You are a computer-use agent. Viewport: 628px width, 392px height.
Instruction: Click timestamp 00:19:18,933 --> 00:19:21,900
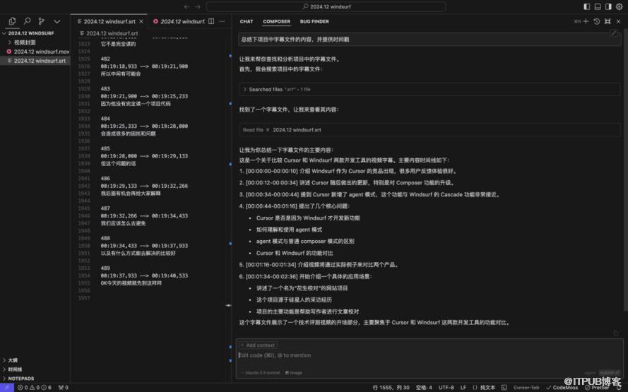144,66
